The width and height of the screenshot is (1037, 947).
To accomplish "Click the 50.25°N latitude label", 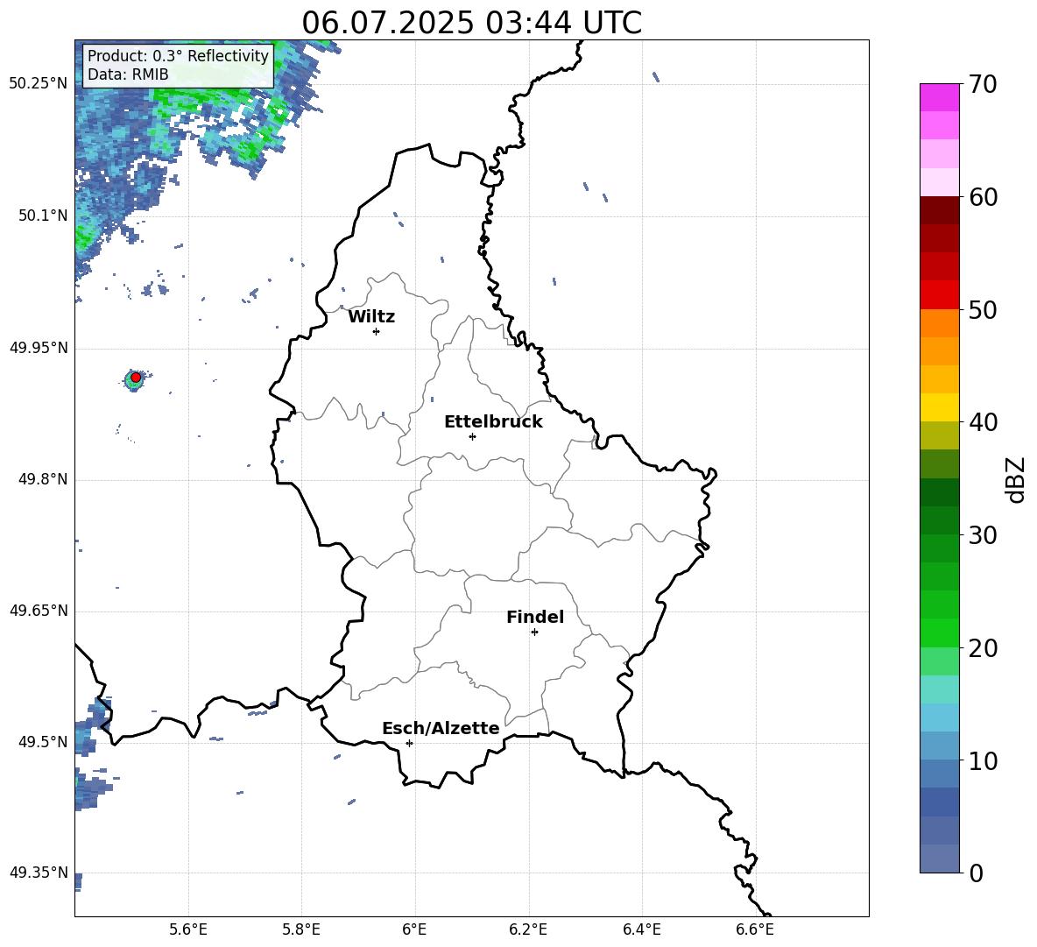I will pos(38,83).
